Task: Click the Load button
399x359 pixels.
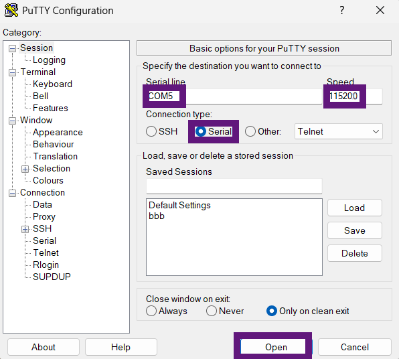Action: [x=355, y=208]
